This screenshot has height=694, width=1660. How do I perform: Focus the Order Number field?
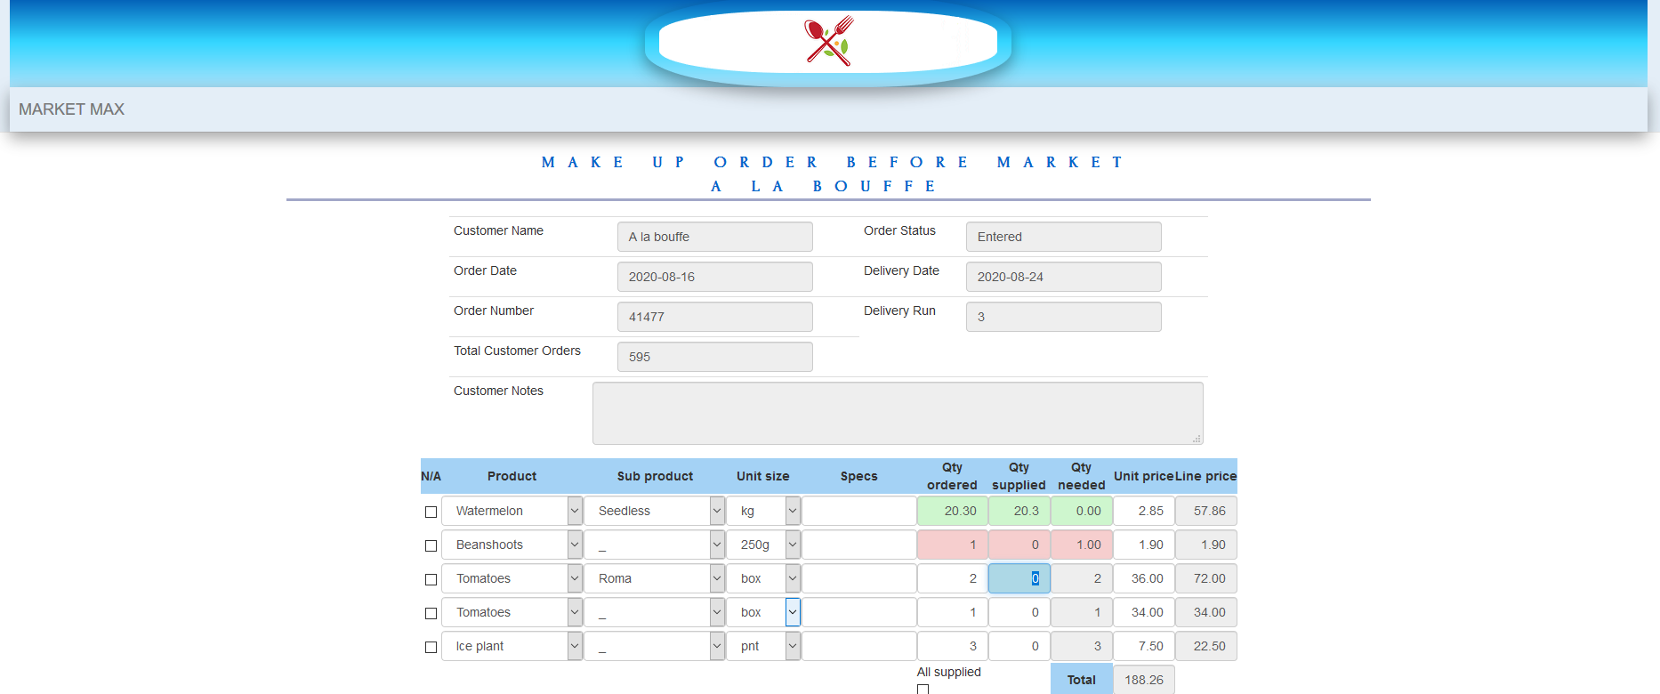(x=714, y=317)
